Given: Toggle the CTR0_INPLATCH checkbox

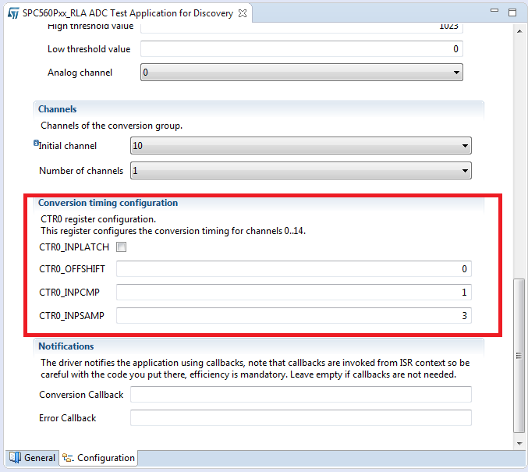Looking at the screenshot, I should point(121,247).
